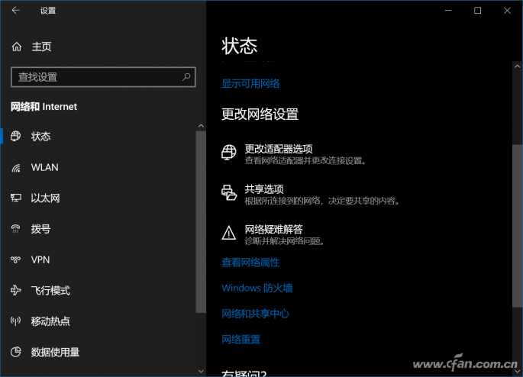Select the 状态 globe icon in sidebar

click(16, 136)
